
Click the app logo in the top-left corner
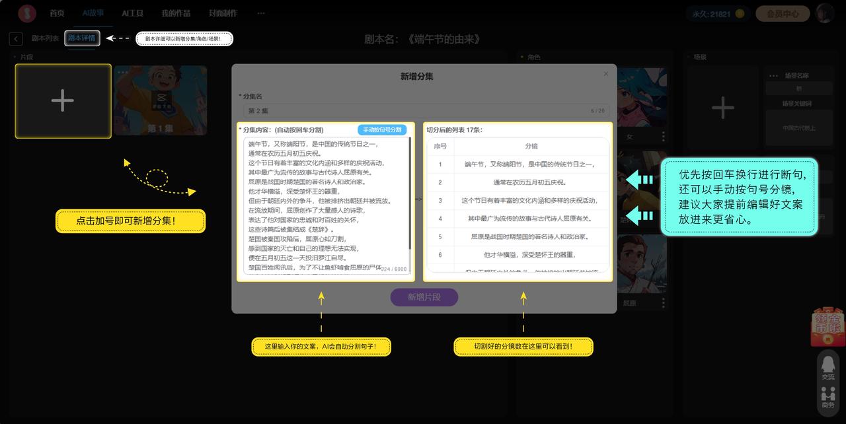[27, 12]
